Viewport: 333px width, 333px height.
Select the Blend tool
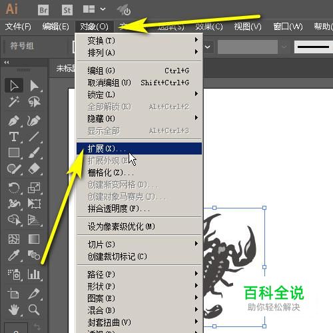click(34, 255)
